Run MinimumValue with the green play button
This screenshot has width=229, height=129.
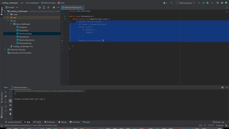(199, 3)
